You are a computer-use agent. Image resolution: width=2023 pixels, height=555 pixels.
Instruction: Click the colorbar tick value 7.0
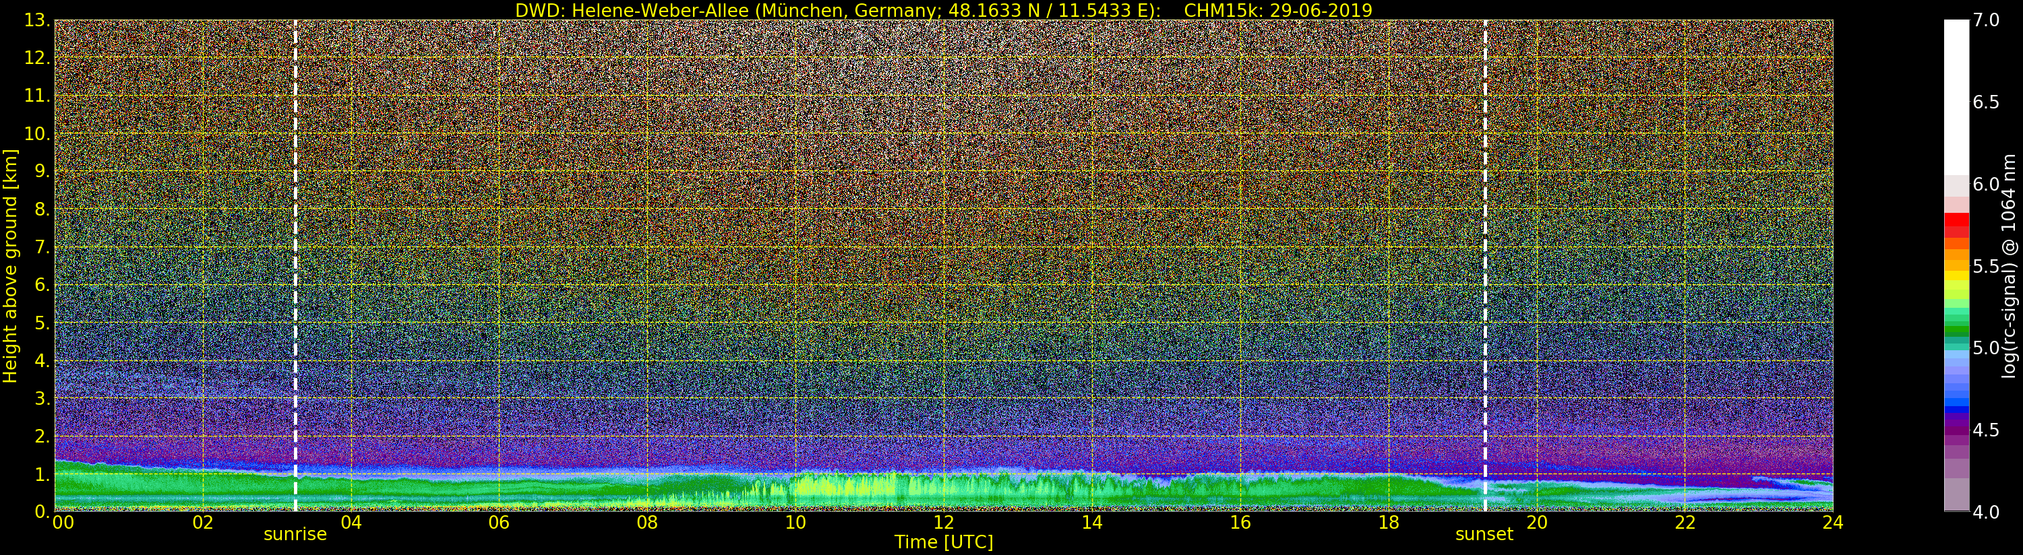(1986, 20)
